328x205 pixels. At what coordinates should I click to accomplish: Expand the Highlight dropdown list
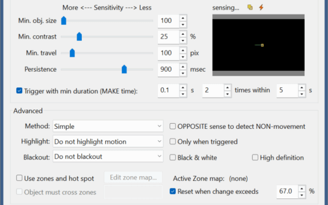point(108,142)
